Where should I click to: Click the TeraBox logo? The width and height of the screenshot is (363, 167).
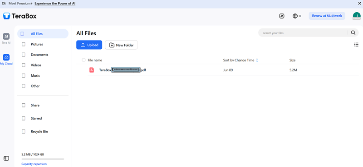20,16
